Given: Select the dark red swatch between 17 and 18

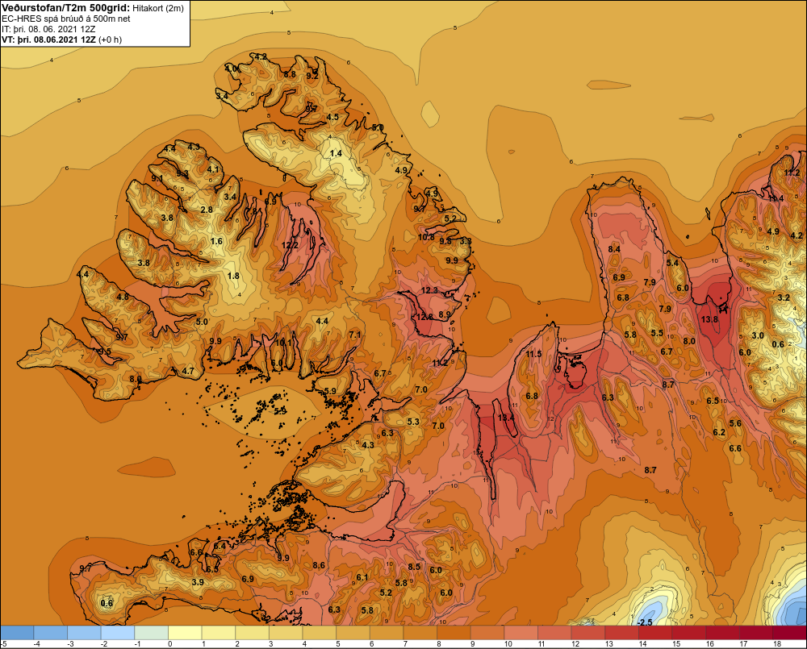Looking at the screenshot, I should (x=756, y=633).
